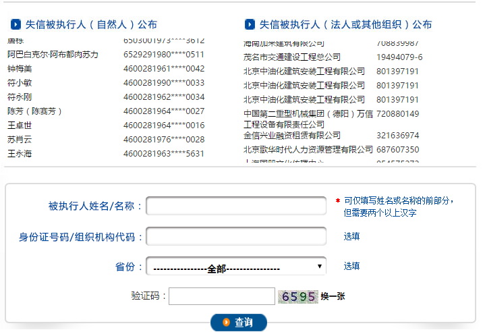
Task: Focus the 被执行人姓名/名称 input field
Action: coord(235,205)
